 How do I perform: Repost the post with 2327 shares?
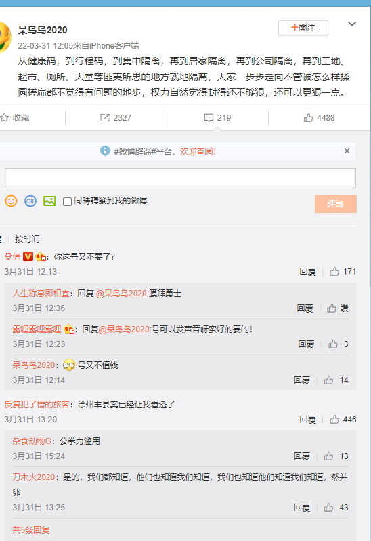click(x=116, y=118)
